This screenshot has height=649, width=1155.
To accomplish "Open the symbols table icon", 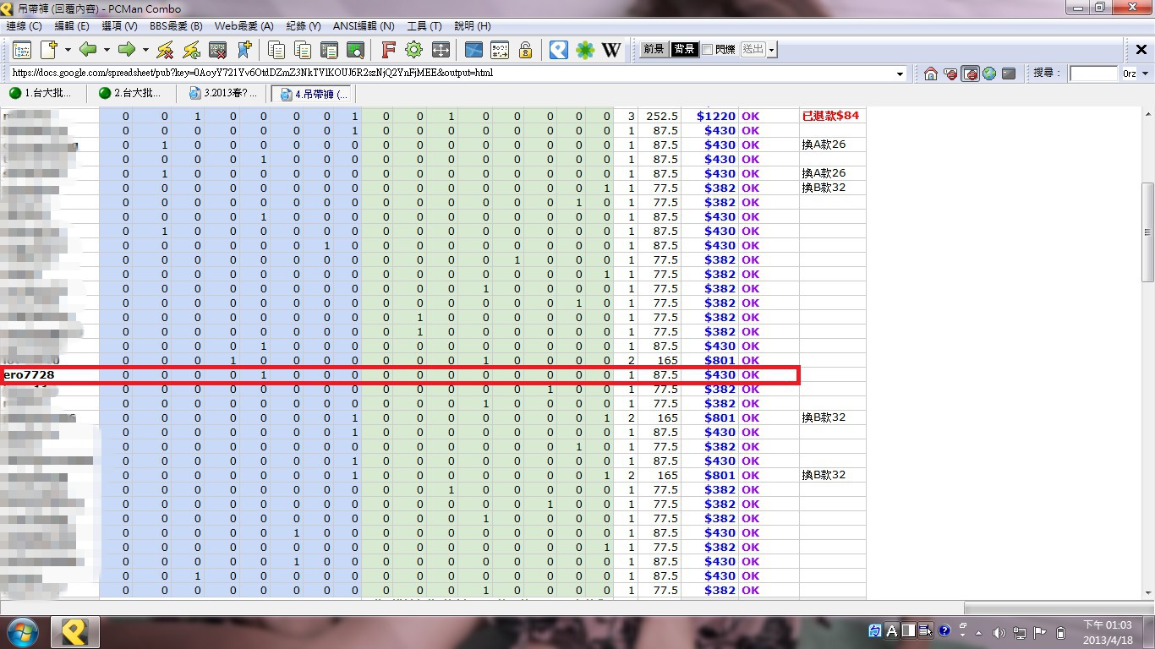I will pyautogui.click(x=500, y=50).
